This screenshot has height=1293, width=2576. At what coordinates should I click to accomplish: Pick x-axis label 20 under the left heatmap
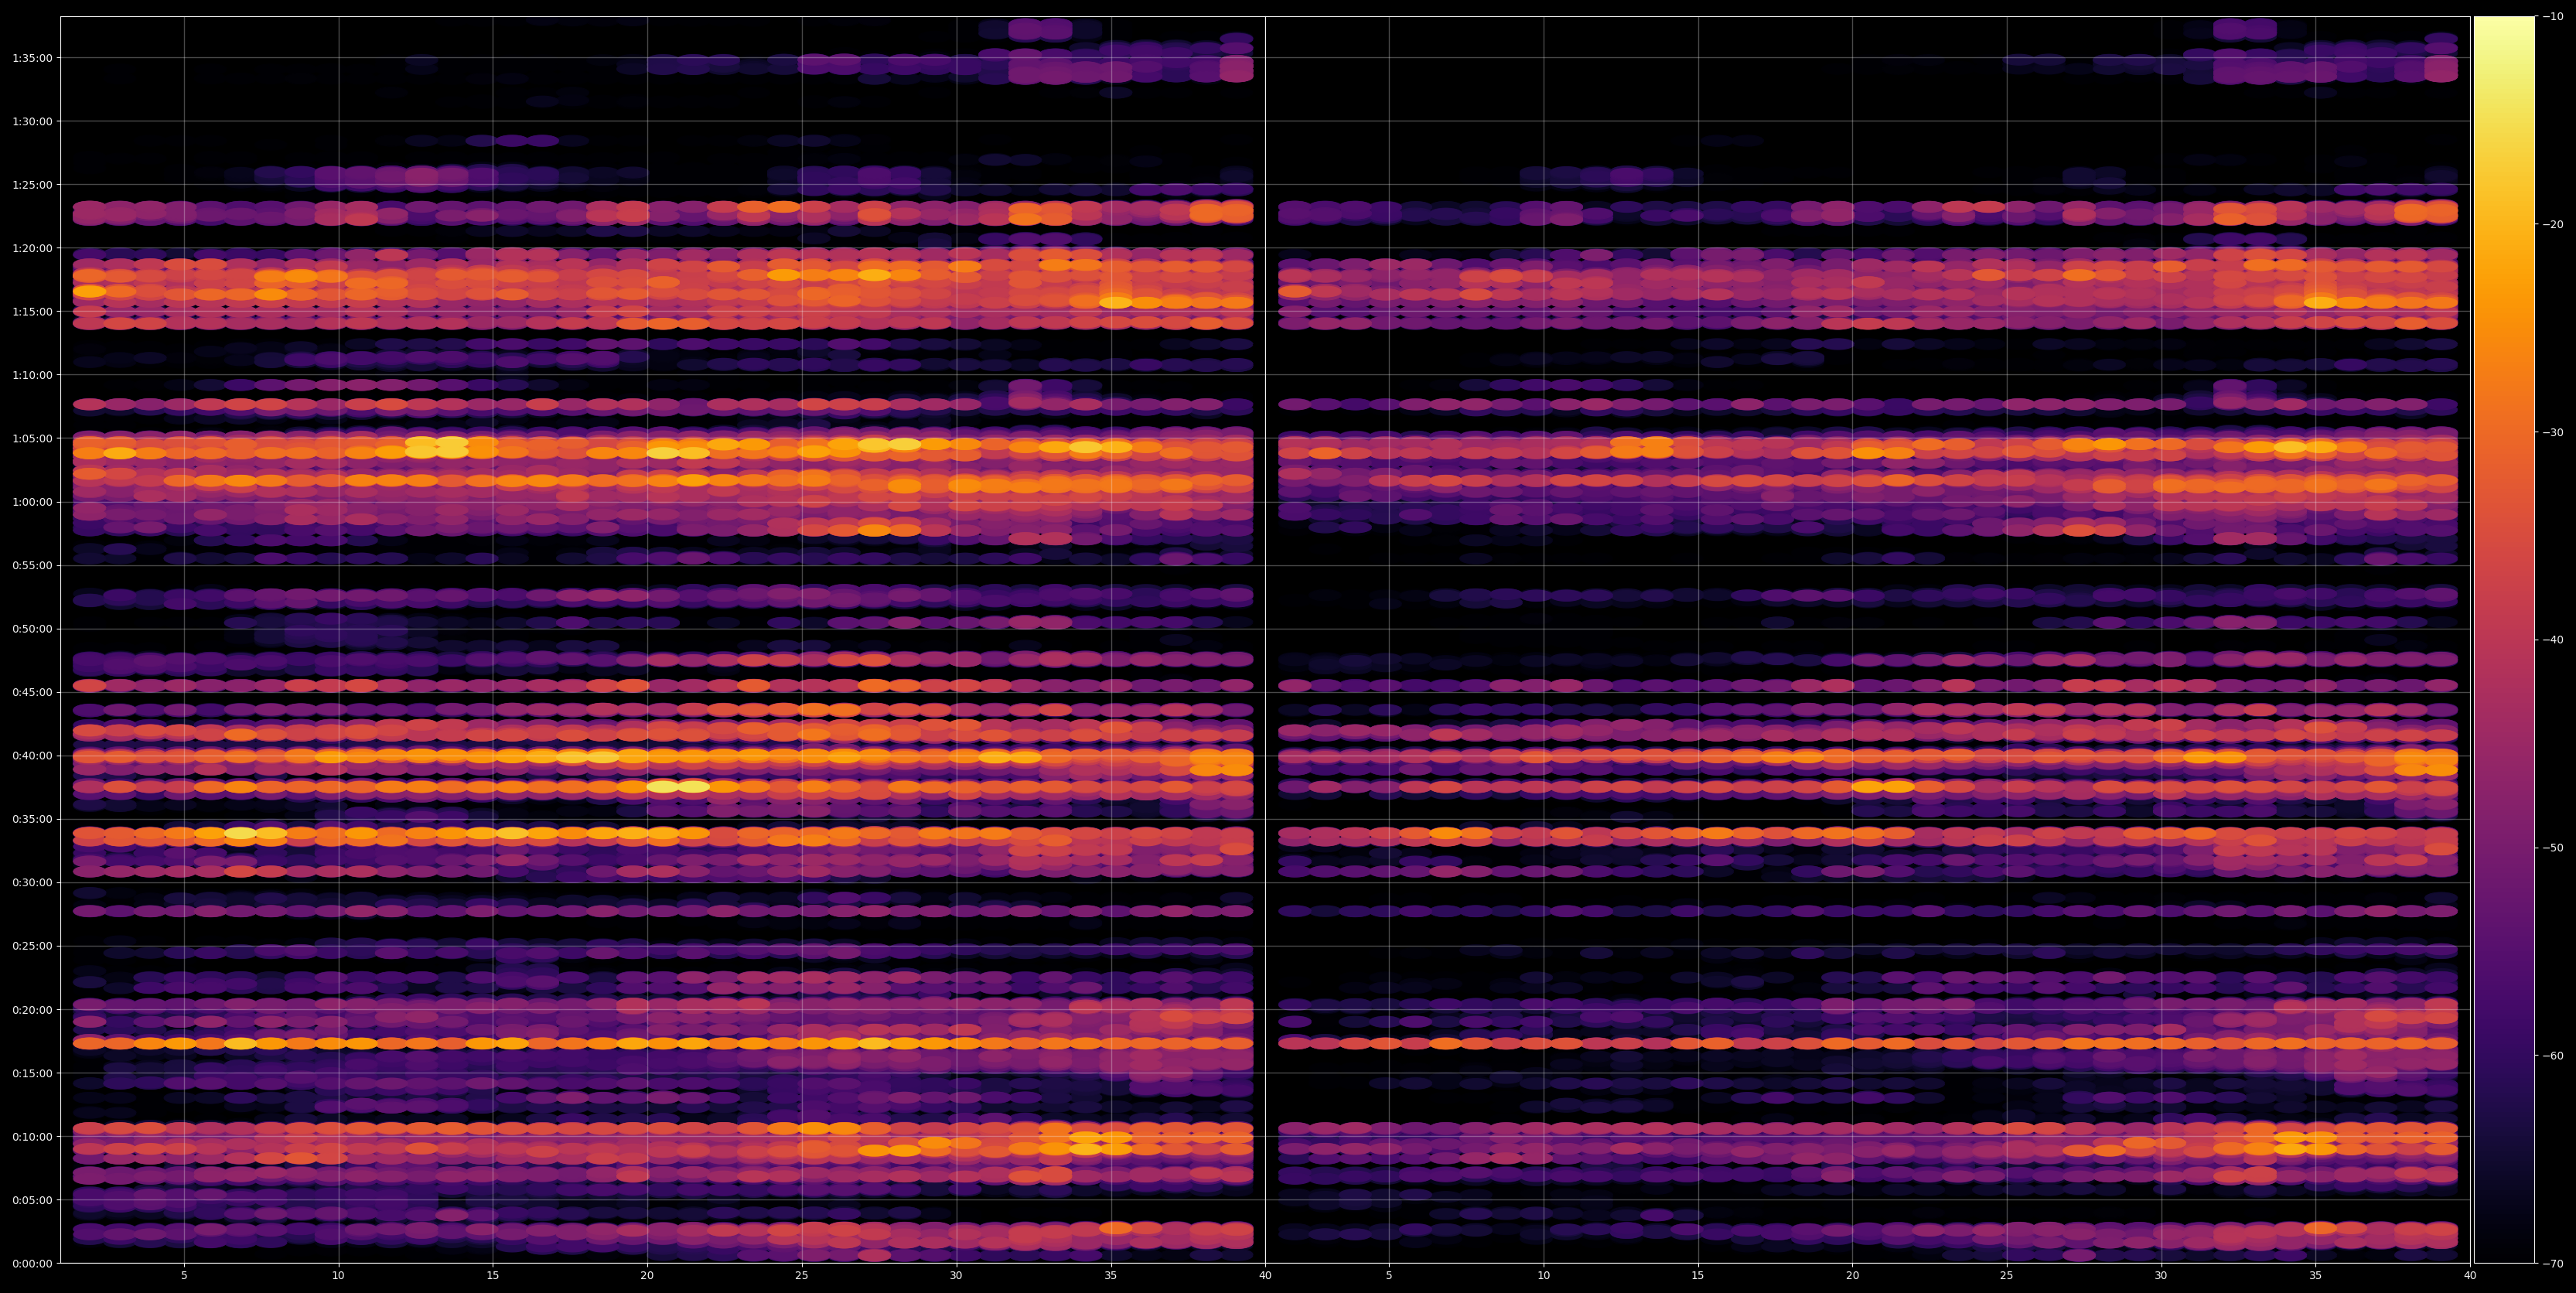click(647, 1276)
